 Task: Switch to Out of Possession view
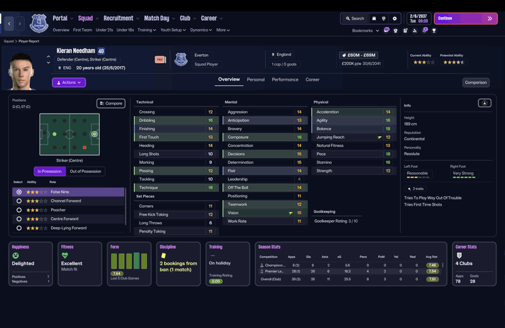coord(85,171)
